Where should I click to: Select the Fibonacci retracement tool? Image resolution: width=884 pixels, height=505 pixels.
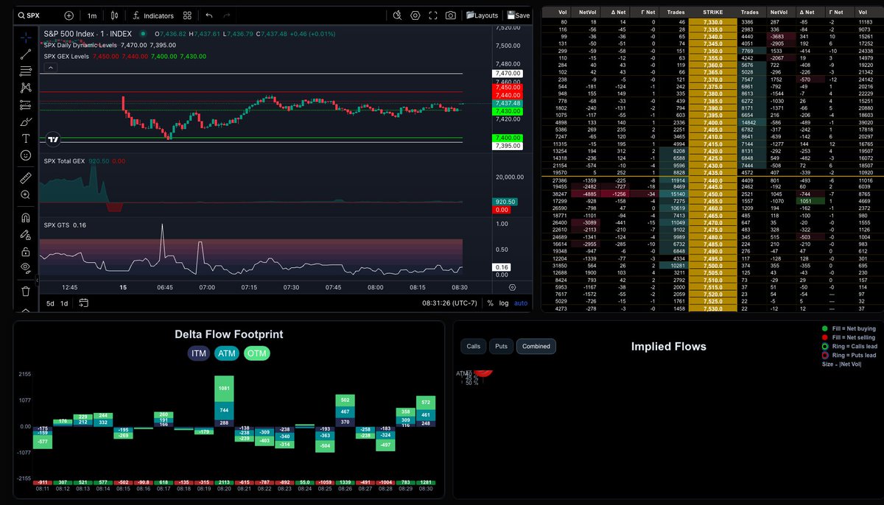pyautogui.click(x=26, y=70)
